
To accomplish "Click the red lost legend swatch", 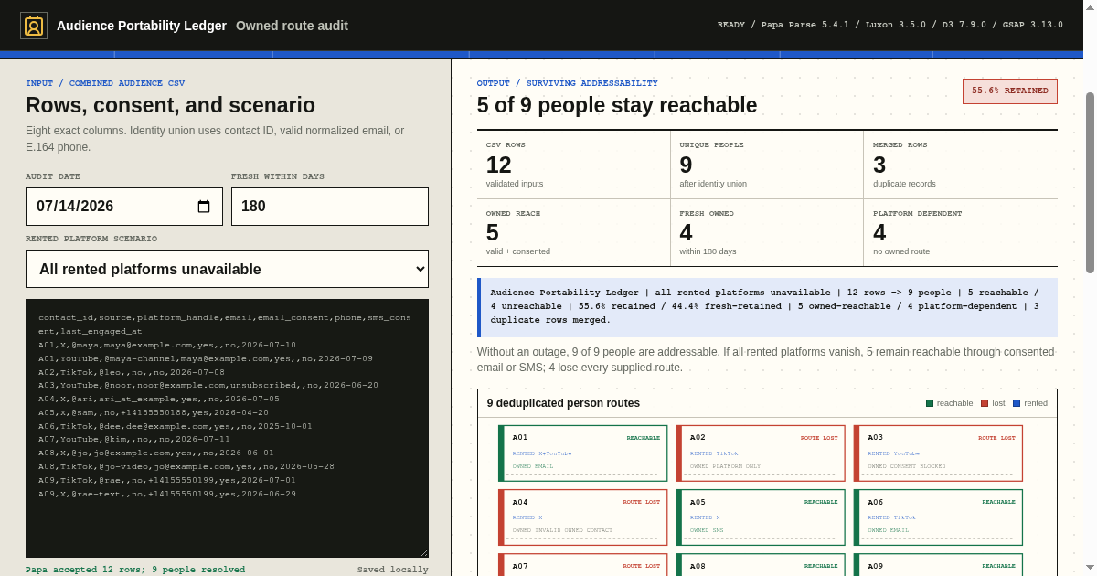I will point(985,403).
